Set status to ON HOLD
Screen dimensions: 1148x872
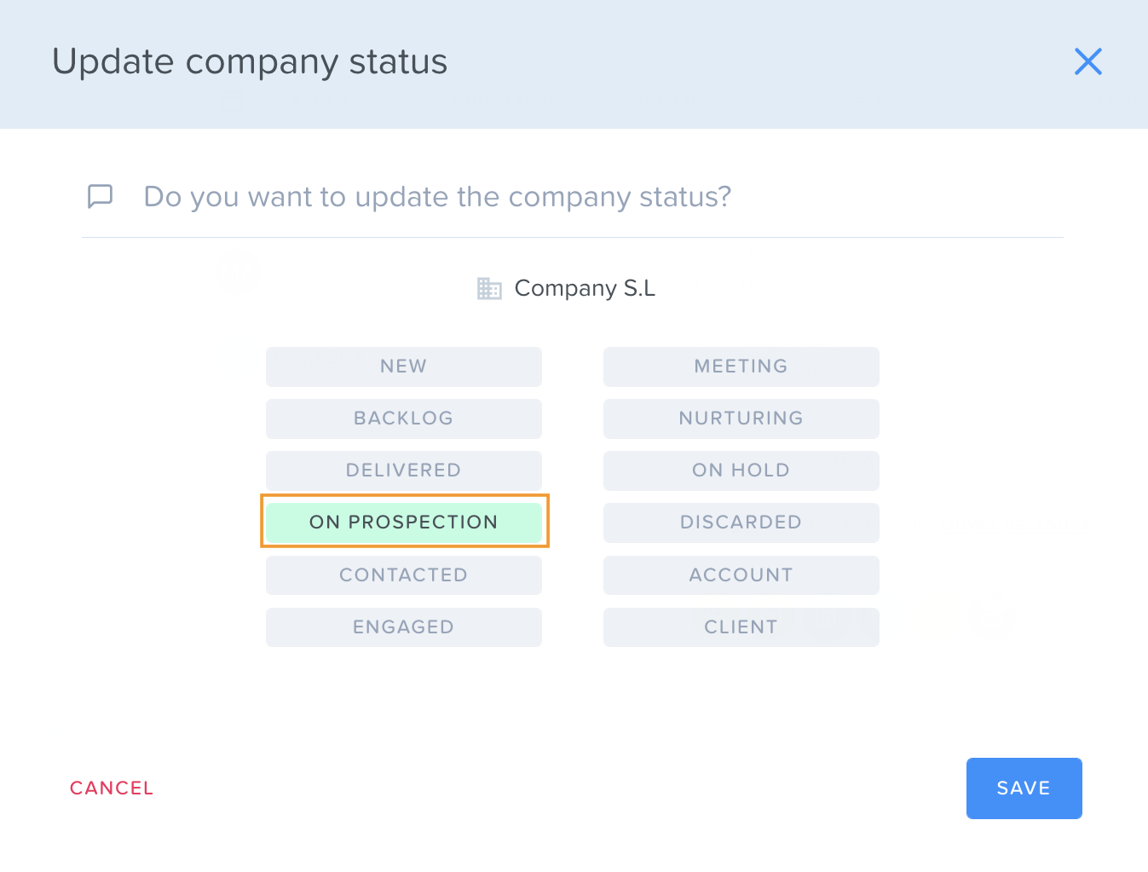(x=741, y=471)
